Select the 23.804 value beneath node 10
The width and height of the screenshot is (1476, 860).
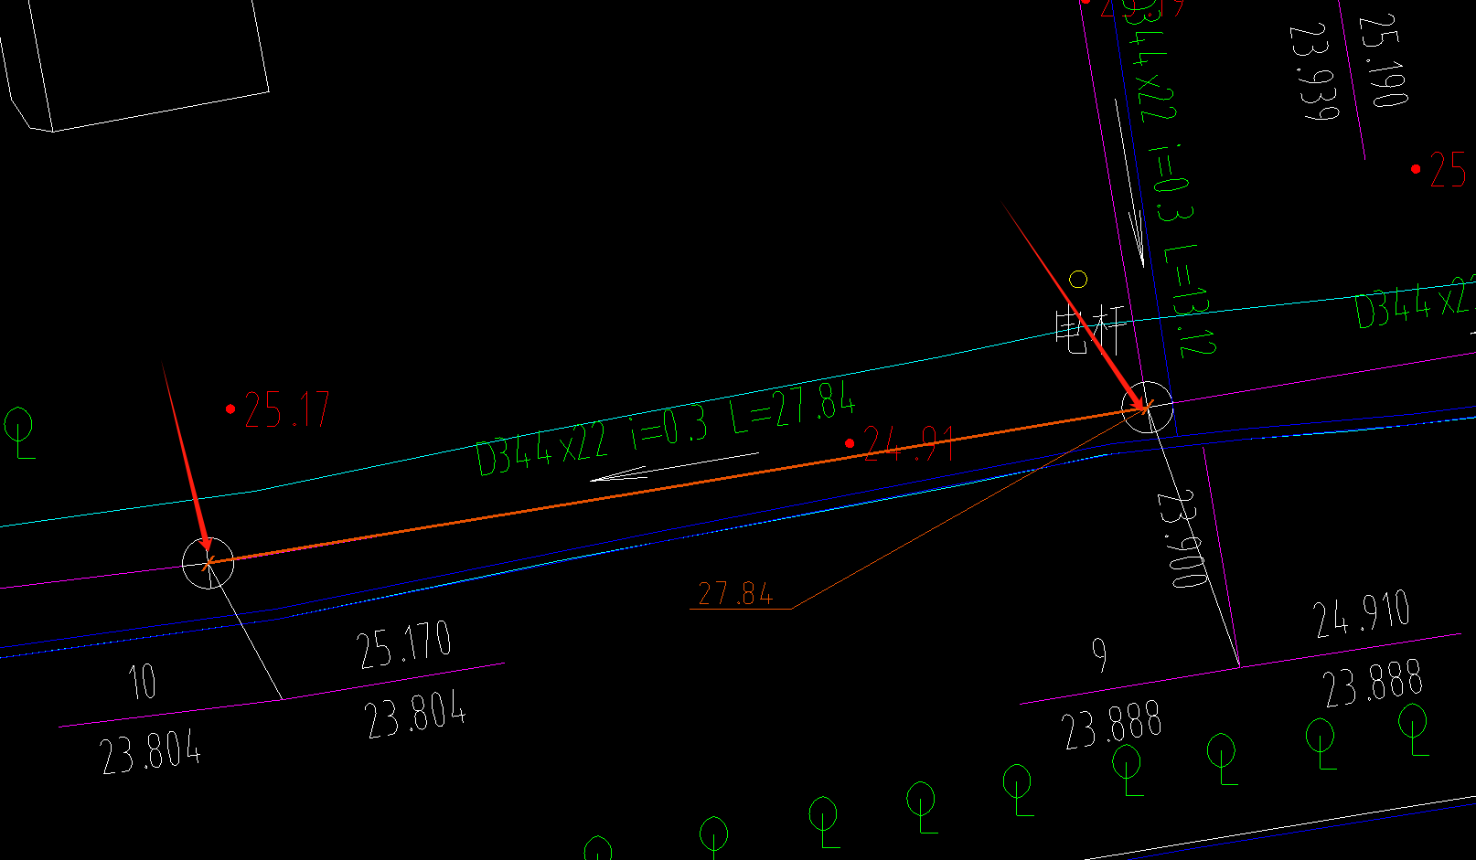coord(151,753)
